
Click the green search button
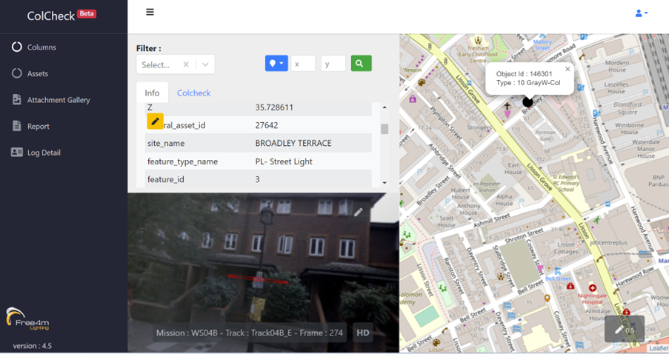360,64
